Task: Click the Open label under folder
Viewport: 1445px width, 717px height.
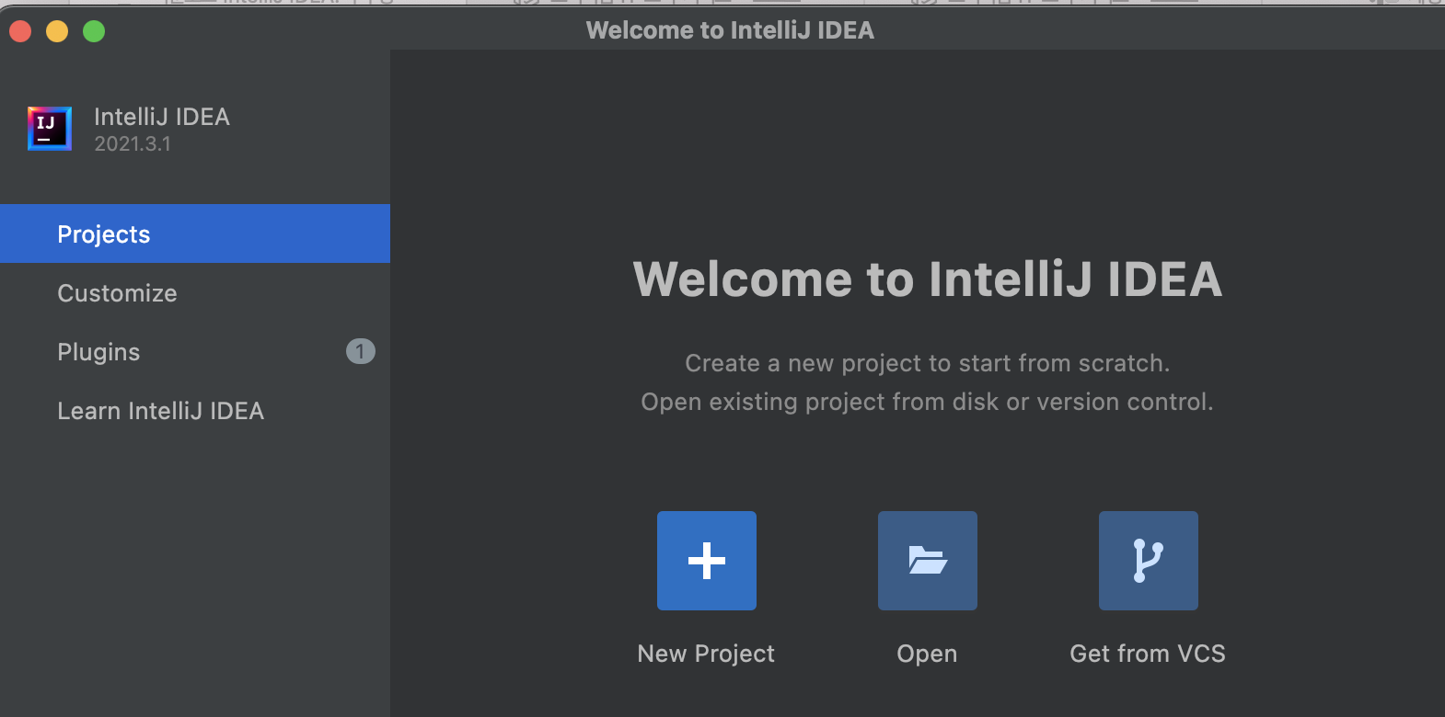Action: [927, 654]
